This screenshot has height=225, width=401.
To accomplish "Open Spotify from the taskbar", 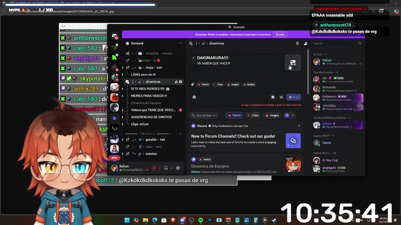I will tap(201, 220).
